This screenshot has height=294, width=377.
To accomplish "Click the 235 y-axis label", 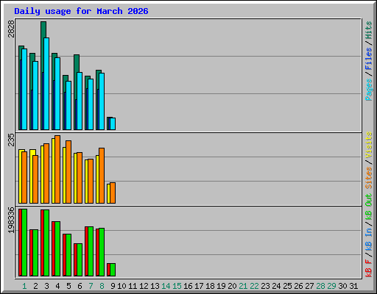I will tap(11, 140).
